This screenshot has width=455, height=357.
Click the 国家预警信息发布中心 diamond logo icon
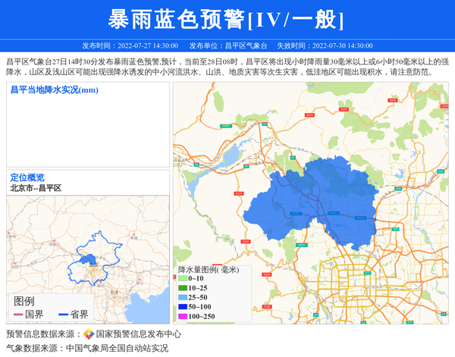click(x=89, y=334)
